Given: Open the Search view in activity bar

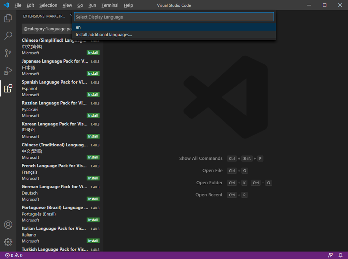Looking at the screenshot, I should tap(8, 35).
